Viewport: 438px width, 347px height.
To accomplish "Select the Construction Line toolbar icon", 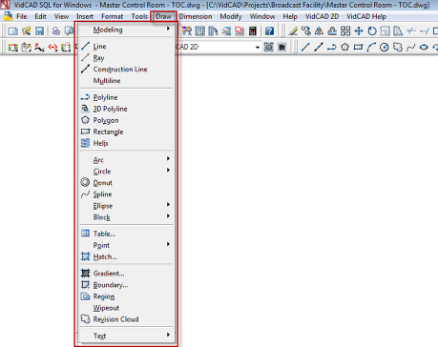I will coord(319,47).
